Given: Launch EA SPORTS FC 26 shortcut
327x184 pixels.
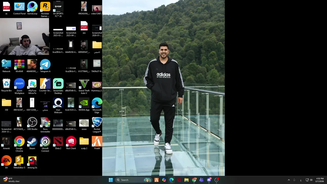Looking at the screenshot, I should tap(58, 10).
